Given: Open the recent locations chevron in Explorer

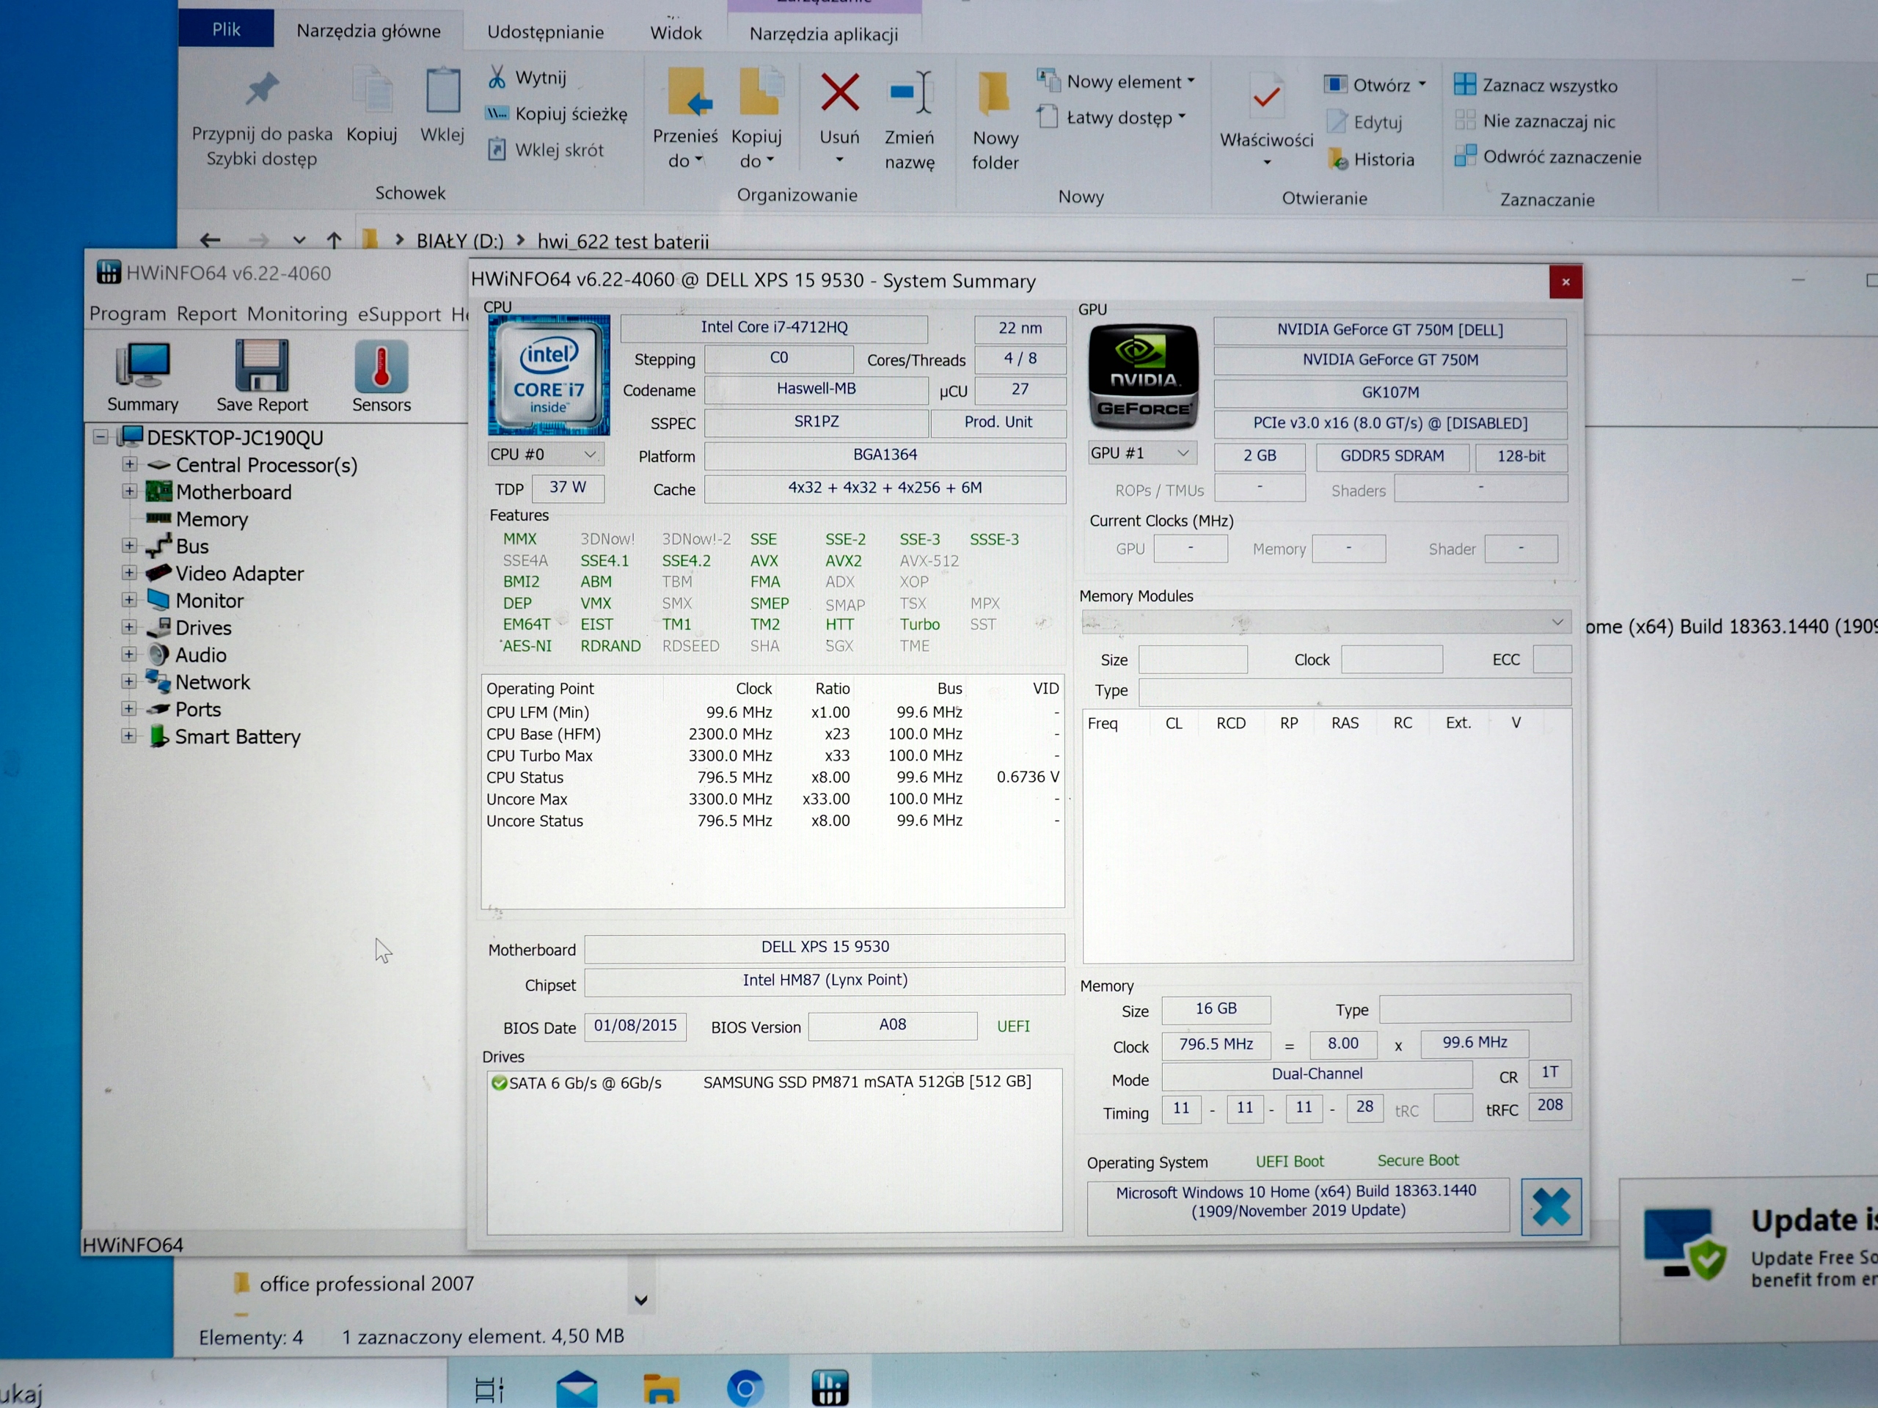Looking at the screenshot, I should (299, 241).
